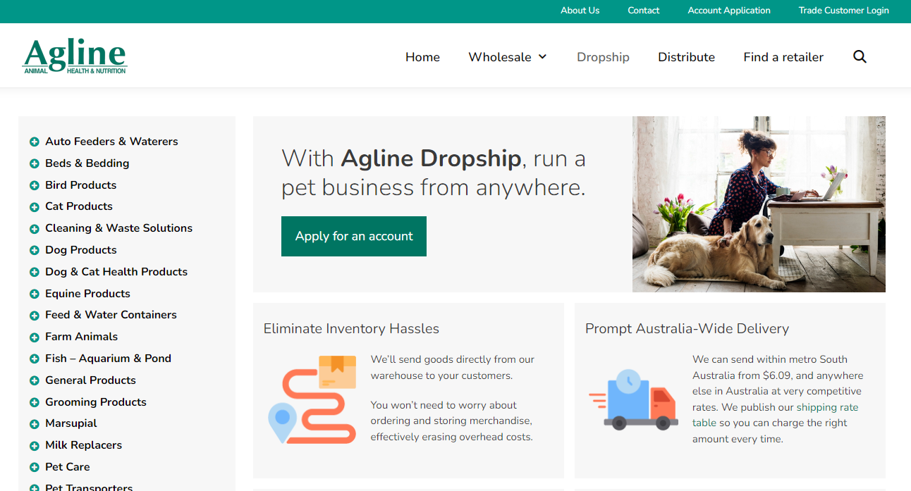Open the Cleaning & Waste Solutions category
This screenshot has height=491, width=911.
click(118, 228)
